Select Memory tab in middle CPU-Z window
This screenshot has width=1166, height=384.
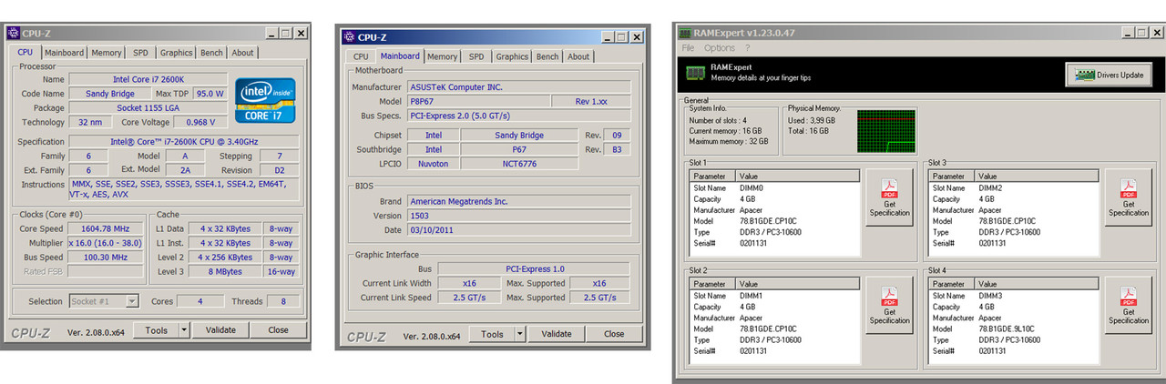pos(443,56)
